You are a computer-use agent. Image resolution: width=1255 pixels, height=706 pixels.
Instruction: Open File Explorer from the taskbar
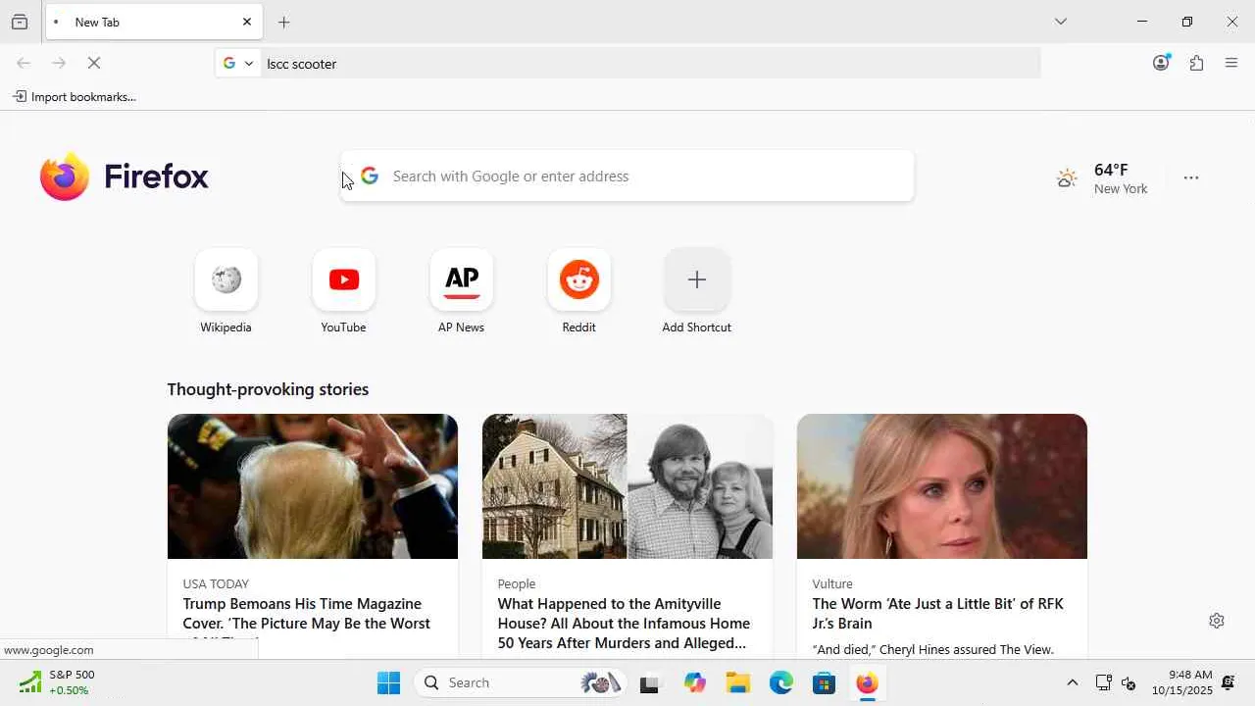[x=737, y=682]
